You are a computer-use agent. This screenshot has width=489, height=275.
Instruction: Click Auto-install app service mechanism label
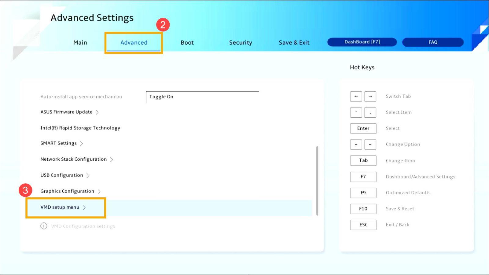(x=81, y=97)
